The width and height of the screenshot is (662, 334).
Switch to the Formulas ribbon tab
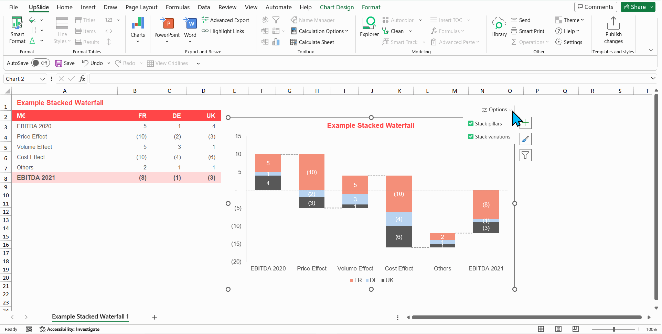(178, 7)
